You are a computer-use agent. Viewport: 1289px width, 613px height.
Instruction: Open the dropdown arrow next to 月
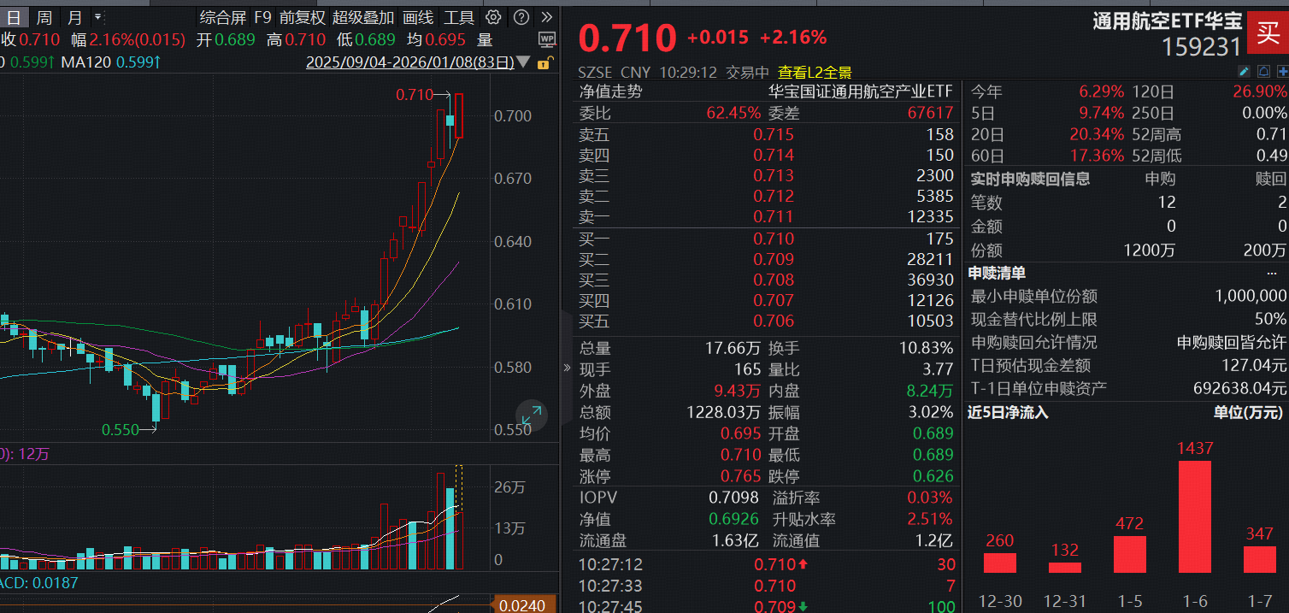[97, 17]
